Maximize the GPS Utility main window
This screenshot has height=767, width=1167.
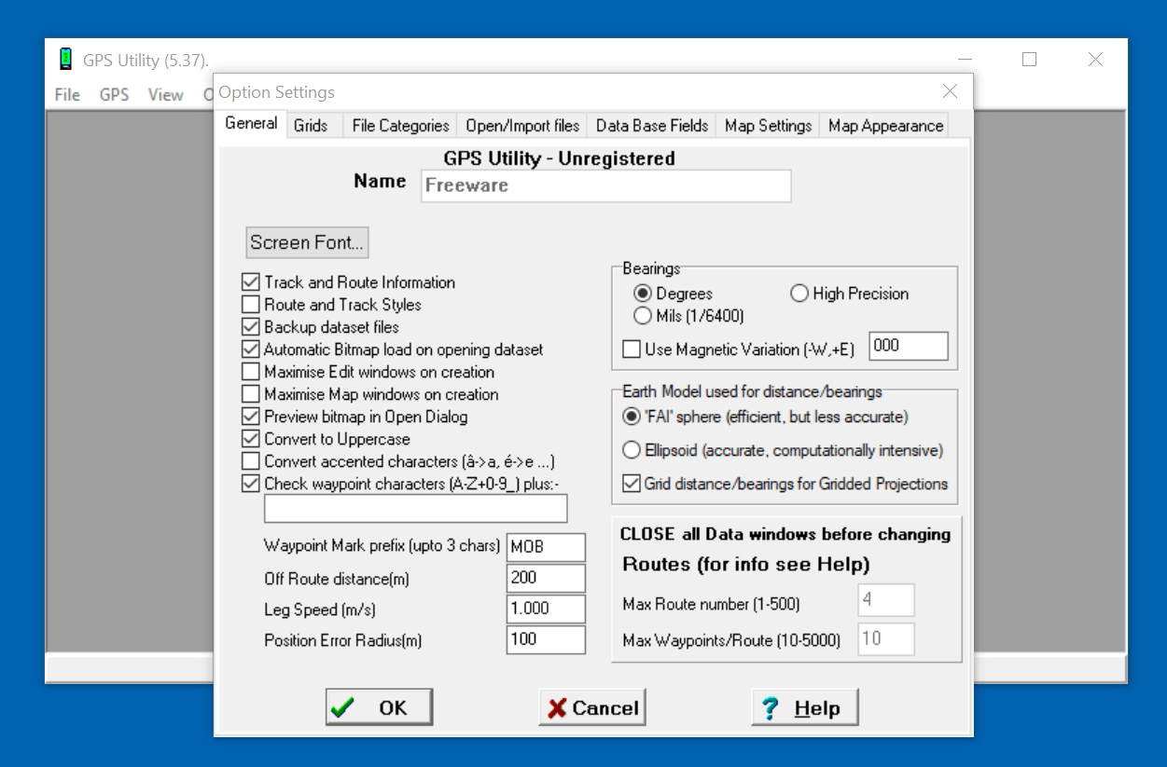point(1030,60)
